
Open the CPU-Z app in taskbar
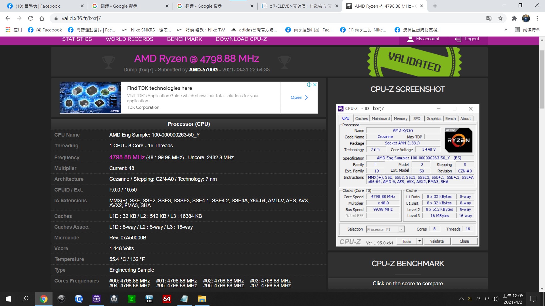coord(97,299)
